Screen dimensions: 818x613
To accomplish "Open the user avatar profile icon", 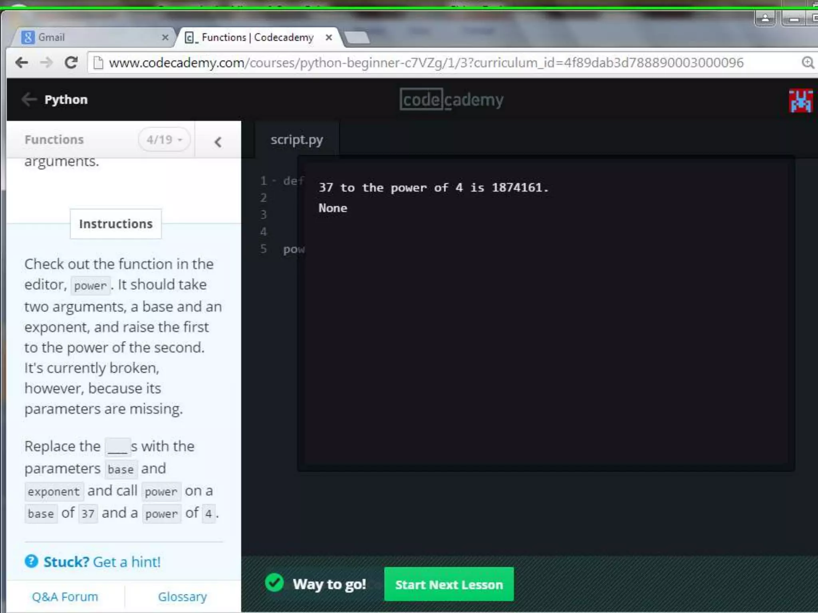I will 800,101.
